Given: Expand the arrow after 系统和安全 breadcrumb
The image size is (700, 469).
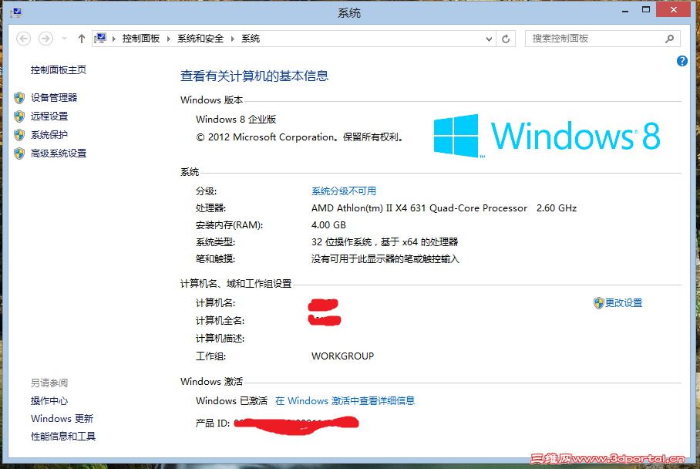Looking at the screenshot, I should point(233,39).
